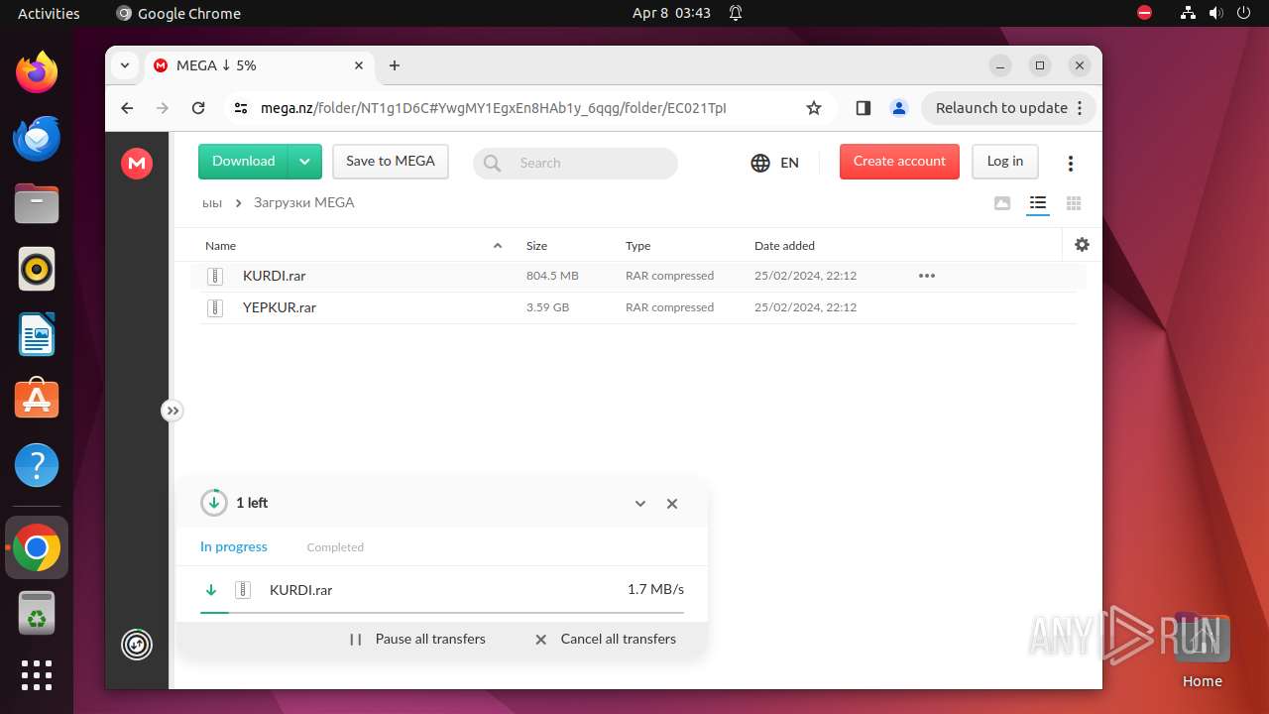
Task: Go back in Chrome
Action: point(127,108)
